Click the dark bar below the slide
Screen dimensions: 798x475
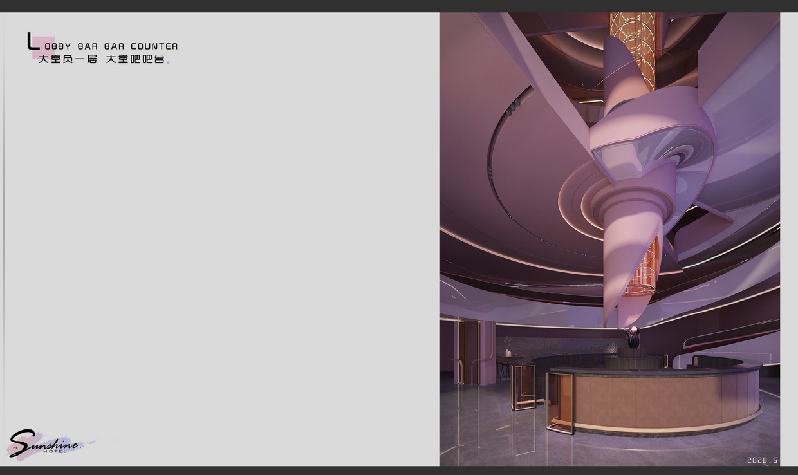point(399,470)
